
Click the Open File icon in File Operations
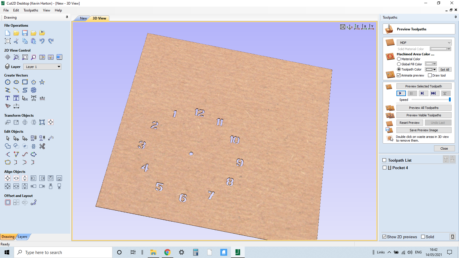[16, 33]
